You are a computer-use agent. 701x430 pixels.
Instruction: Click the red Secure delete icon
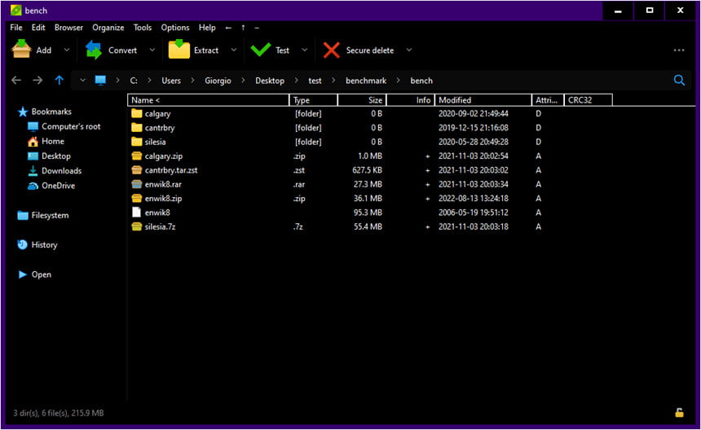[x=331, y=50]
